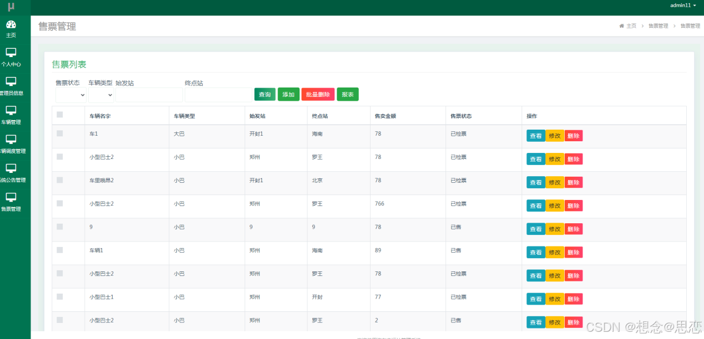
Task: Focus the 终点站 search input field
Action: [218, 95]
